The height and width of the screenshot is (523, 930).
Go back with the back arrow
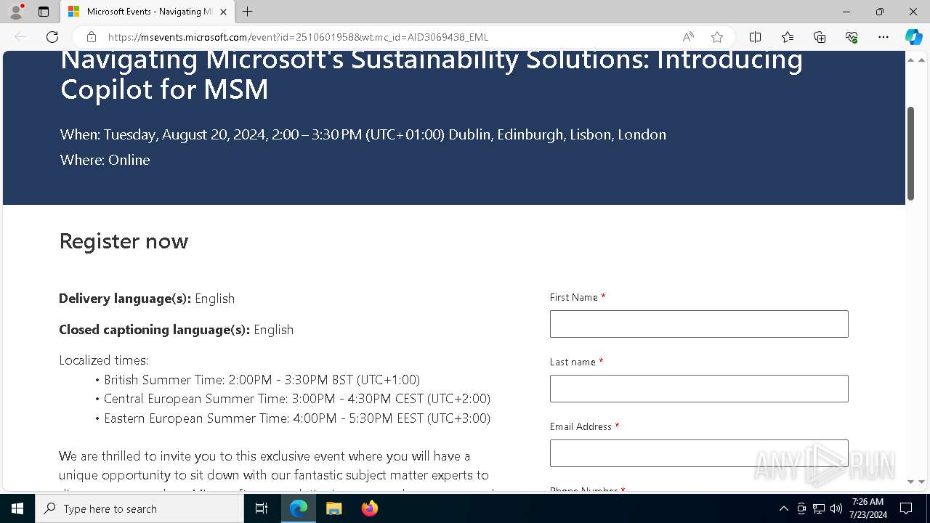pos(20,37)
